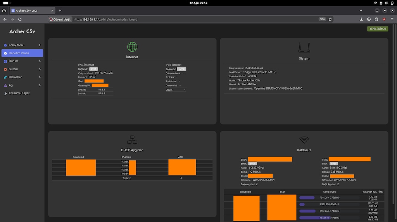Close the Archer-C5v - LuCI tab

[52, 10]
